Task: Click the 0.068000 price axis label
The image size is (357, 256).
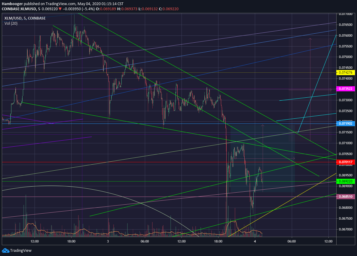Action: tap(345, 208)
